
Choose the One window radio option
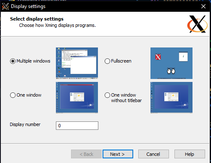coord(13,95)
